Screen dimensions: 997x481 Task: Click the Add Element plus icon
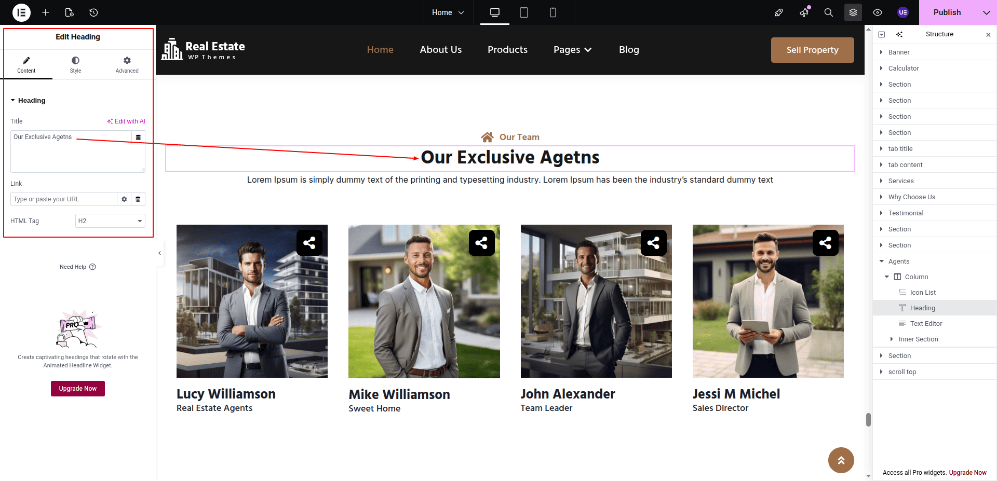46,12
